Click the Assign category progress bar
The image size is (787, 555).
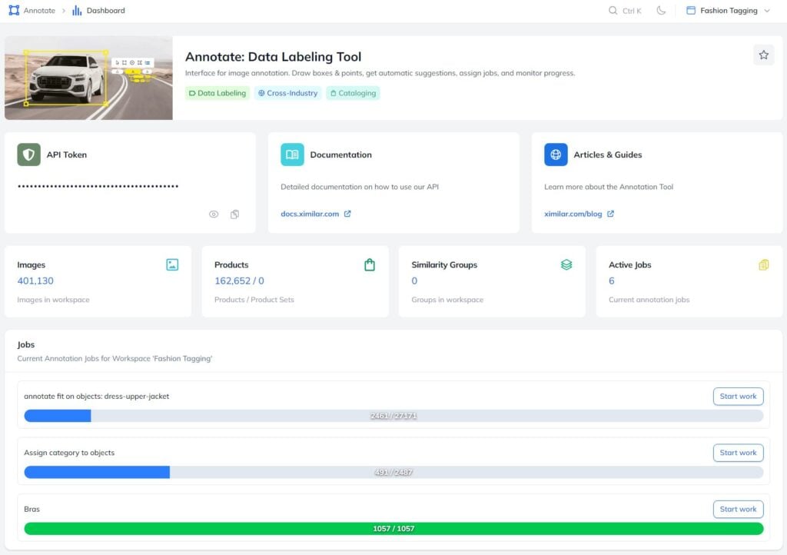coord(393,472)
